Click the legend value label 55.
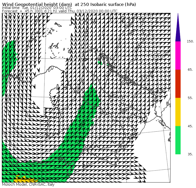 [190, 98]
